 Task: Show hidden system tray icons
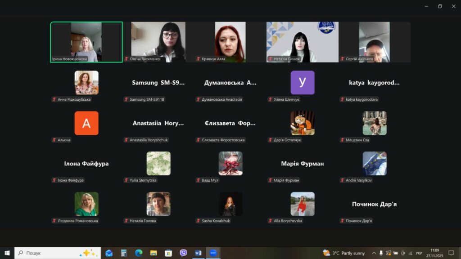pos(374,253)
